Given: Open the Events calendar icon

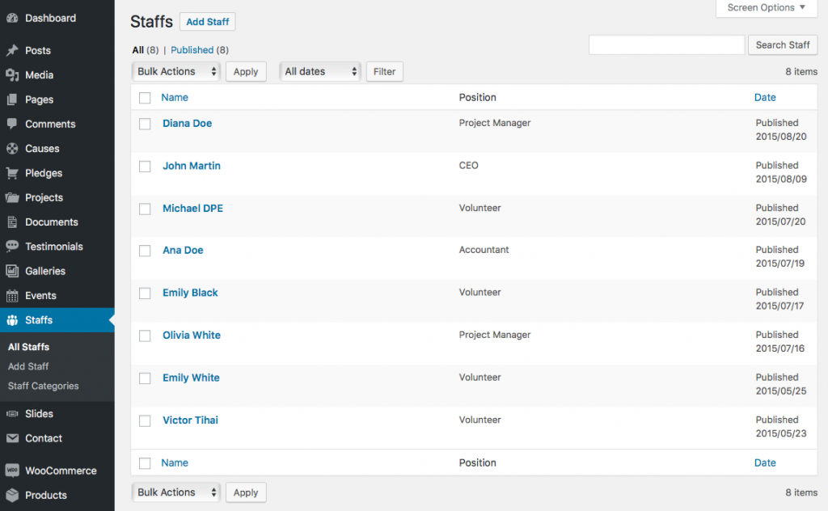Looking at the screenshot, I should (14, 295).
